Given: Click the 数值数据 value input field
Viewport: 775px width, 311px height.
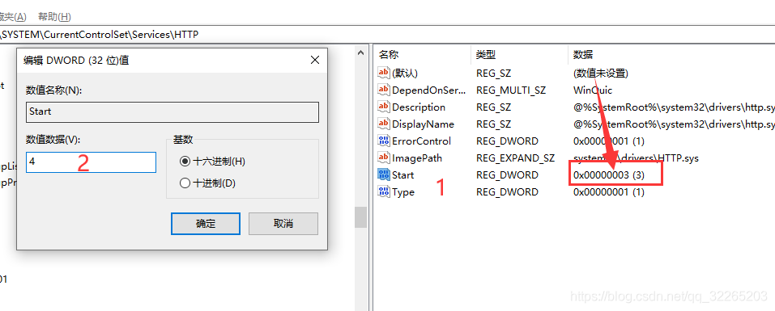Looking at the screenshot, I should [91, 162].
